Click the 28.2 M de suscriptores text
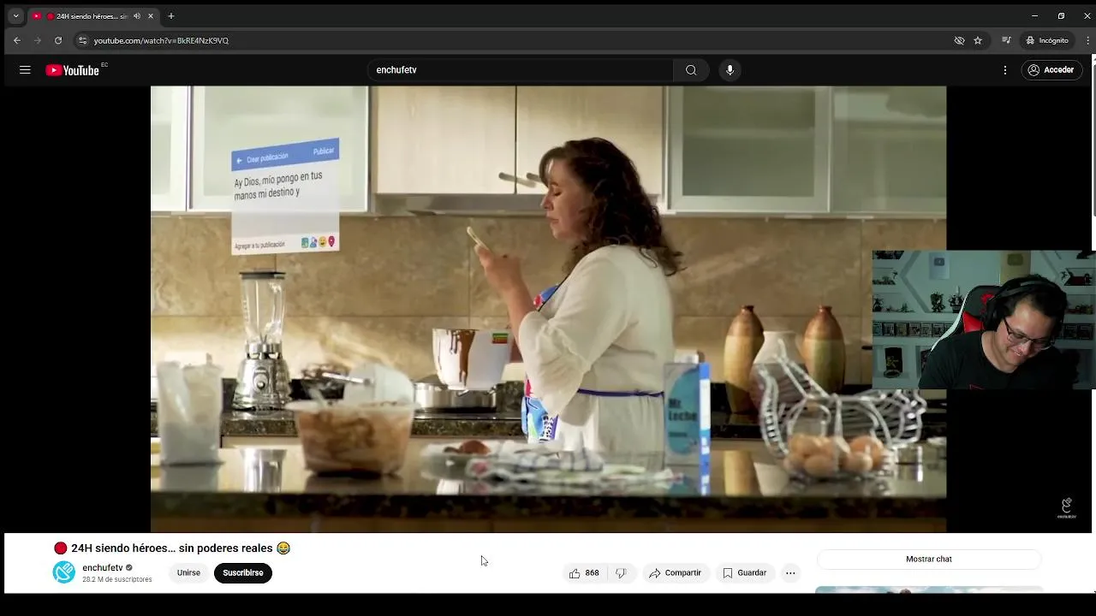Viewport: 1096px width, 616px height. point(117,580)
